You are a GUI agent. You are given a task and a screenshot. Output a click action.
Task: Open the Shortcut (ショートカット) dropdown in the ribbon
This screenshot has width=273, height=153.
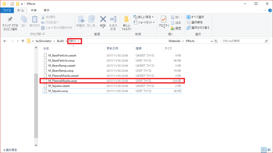144,22
